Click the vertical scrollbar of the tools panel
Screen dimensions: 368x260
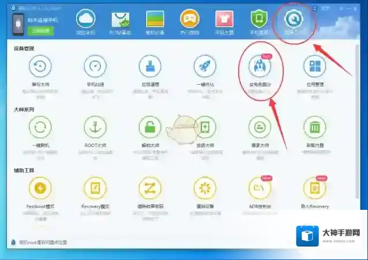(x=358, y=121)
